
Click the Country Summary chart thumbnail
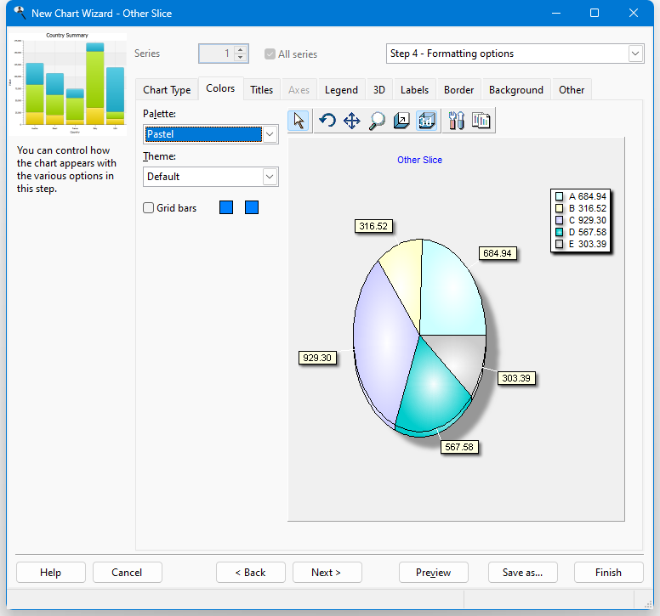68,83
